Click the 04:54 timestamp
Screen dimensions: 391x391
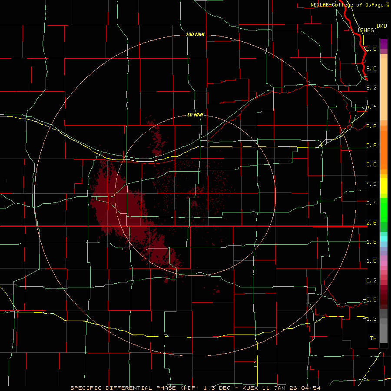[x=311, y=388]
